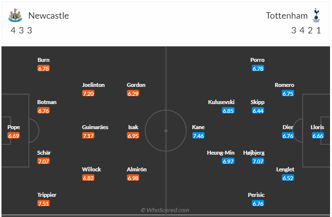Click goalkeeper Lloris's name

(317, 127)
